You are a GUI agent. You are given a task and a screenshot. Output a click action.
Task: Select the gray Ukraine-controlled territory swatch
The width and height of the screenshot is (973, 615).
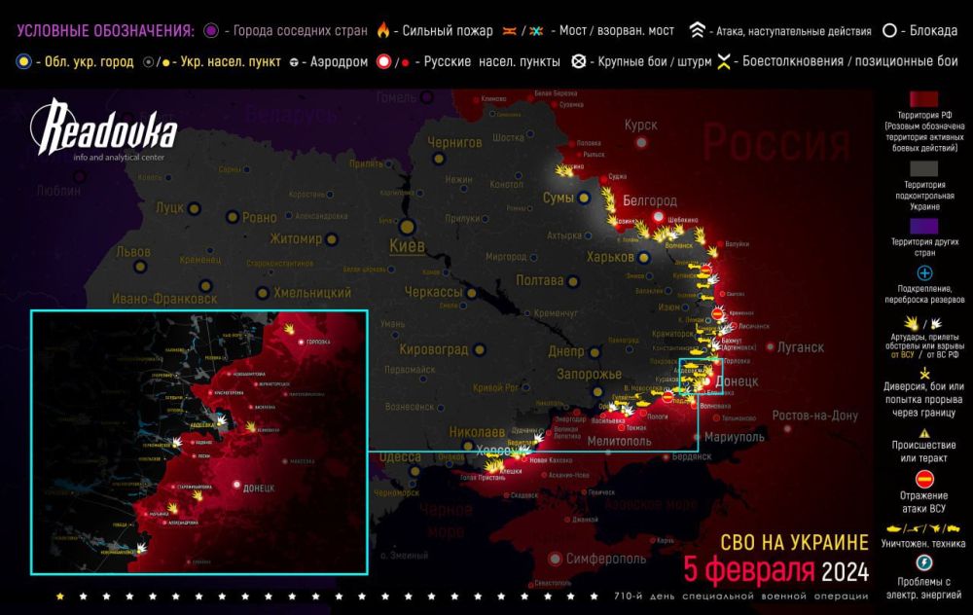pos(923,163)
